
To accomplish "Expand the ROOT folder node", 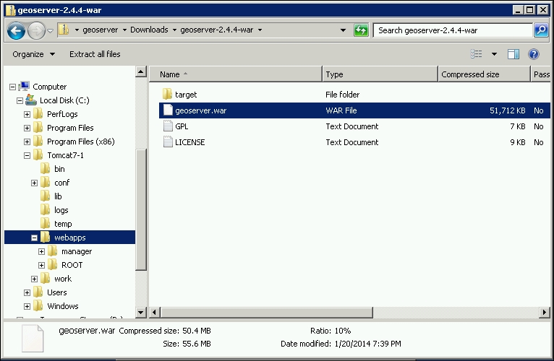I will pyautogui.click(x=41, y=266).
